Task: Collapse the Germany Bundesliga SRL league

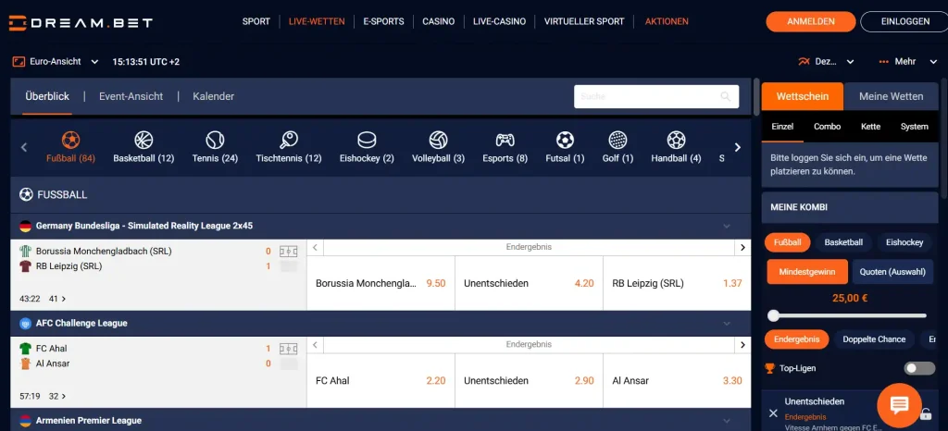Action: click(727, 226)
